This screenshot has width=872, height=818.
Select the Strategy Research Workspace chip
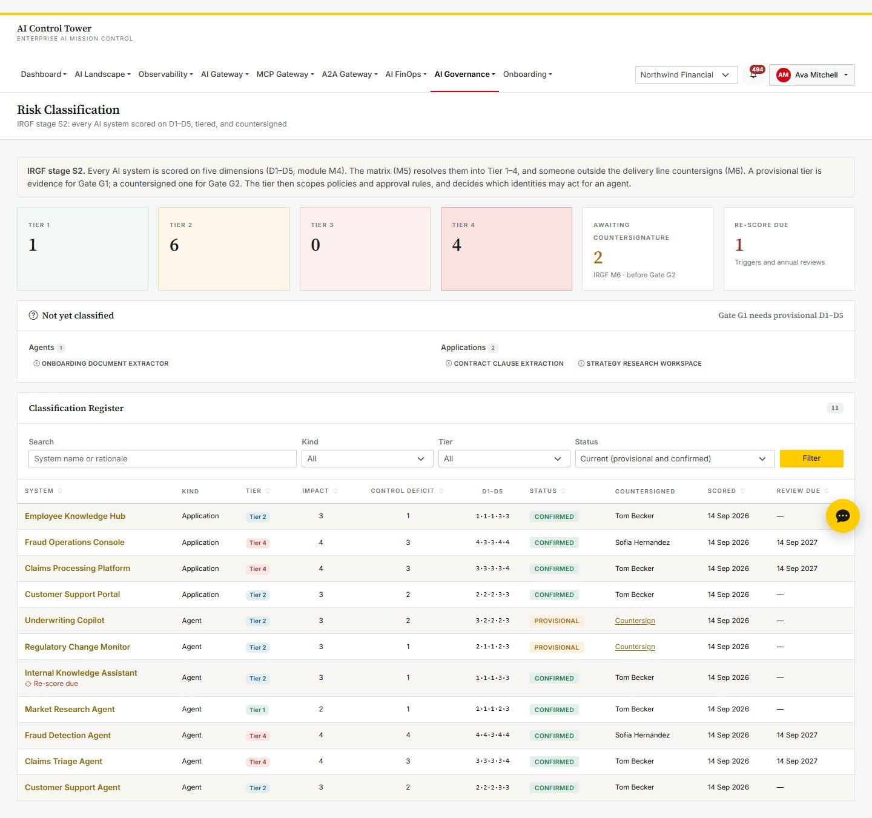640,363
